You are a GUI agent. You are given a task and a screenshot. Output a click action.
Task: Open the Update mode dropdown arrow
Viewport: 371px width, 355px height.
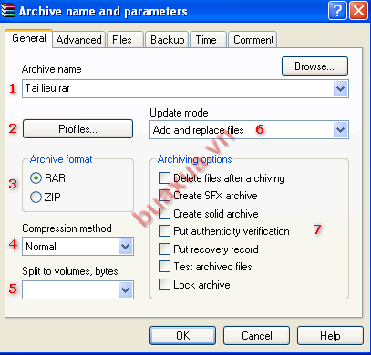(x=340, y=130)
